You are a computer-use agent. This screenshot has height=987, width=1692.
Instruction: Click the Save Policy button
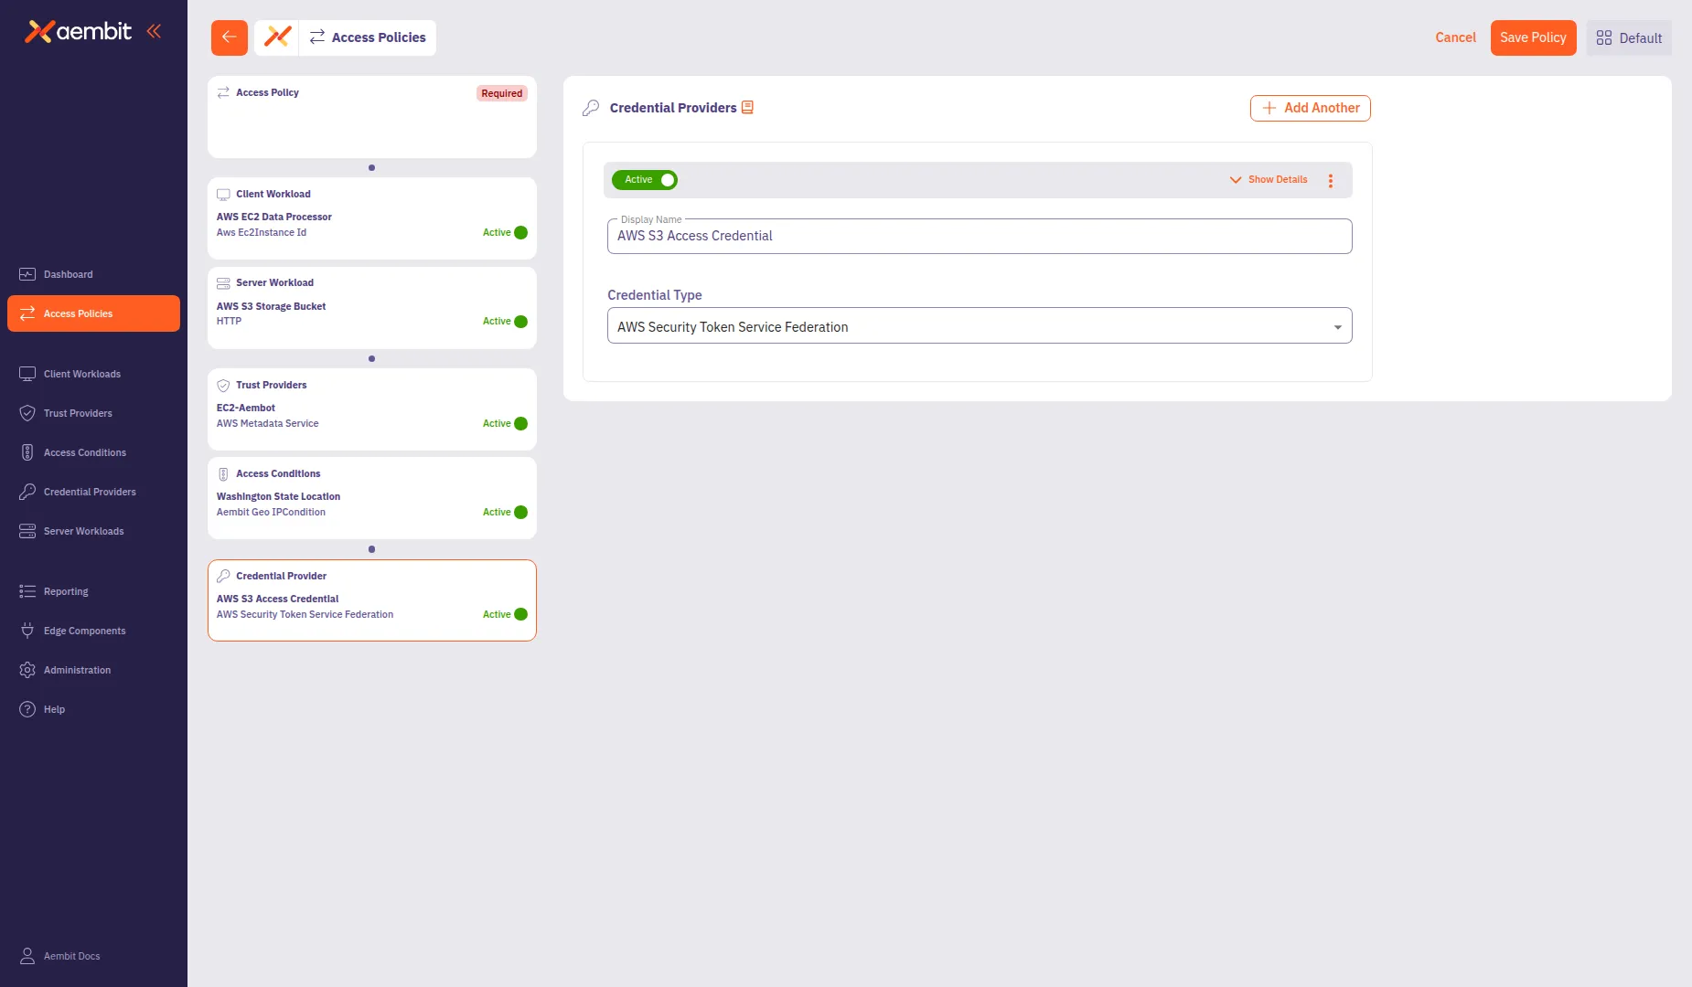[x=1533, y=37]
